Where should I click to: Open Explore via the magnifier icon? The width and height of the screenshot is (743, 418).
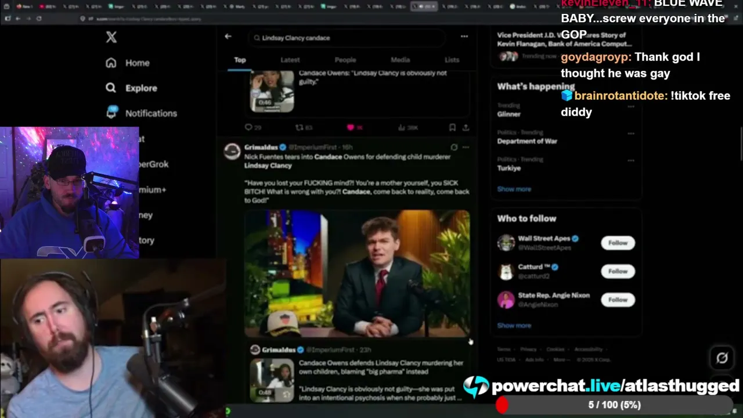111,88
